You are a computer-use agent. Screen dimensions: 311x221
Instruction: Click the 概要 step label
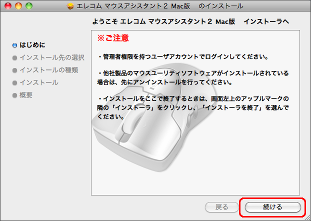pos(26,95)
